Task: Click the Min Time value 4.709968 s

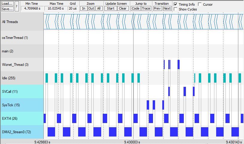Action: click(32, 8)
